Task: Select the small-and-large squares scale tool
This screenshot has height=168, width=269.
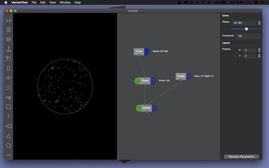Action: [8, 126]
